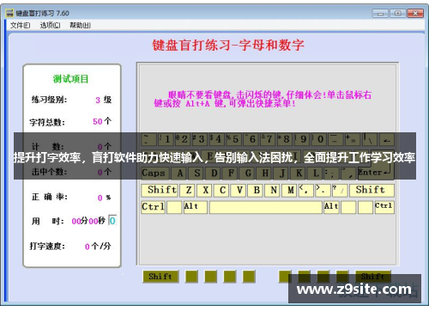This screenshot has height=311, width=429.
Task: Click the magenta instruction text
Action: tap(263, 99)
